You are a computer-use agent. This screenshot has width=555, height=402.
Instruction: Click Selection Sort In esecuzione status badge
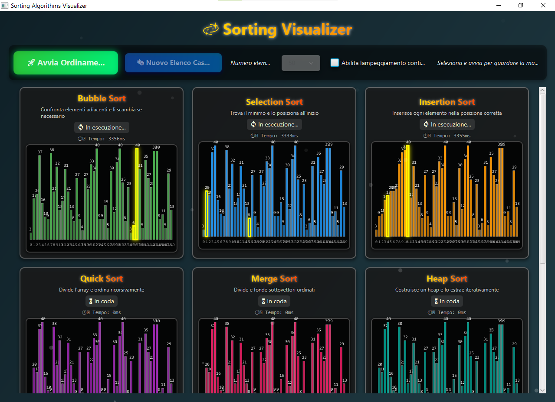pos(274,124)
